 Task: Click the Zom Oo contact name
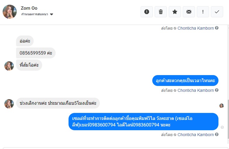29,8
